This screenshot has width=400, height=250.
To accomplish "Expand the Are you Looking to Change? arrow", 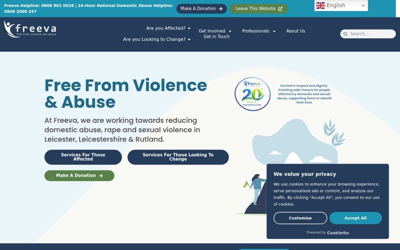I will (189, 39).
